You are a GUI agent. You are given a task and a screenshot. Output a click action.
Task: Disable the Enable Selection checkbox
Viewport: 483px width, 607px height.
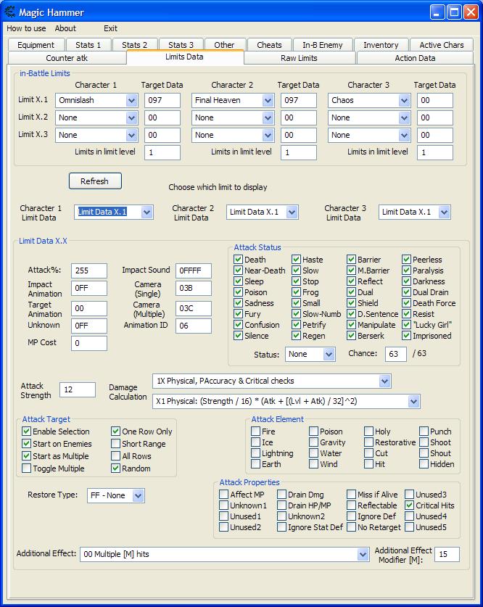coord(26,431)
